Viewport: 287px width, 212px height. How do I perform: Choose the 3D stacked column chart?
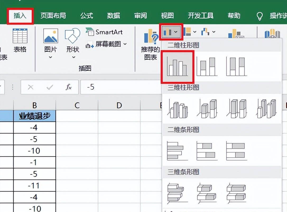(207, 109)
